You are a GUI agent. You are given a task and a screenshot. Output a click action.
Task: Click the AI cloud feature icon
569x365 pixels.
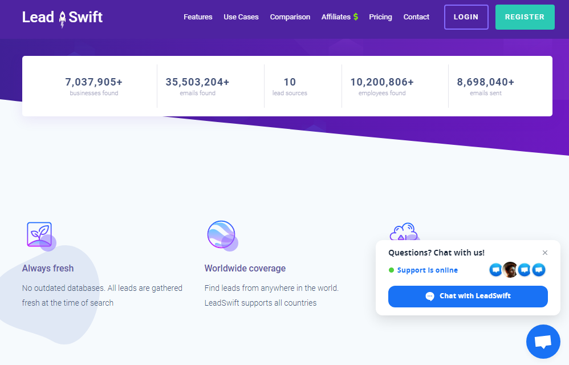[404, 232]
